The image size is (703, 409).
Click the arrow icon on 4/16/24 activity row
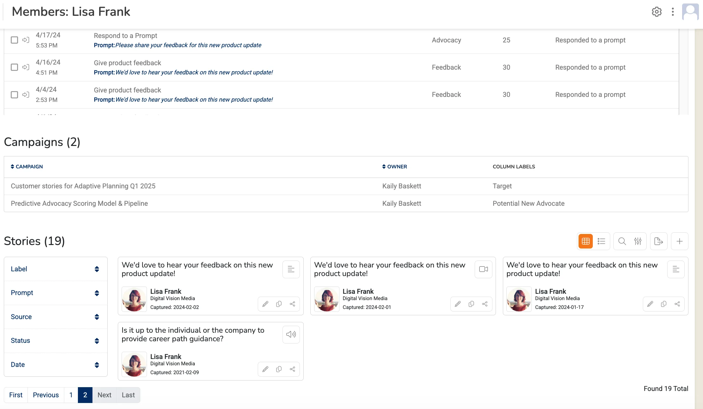click(26, 67)
